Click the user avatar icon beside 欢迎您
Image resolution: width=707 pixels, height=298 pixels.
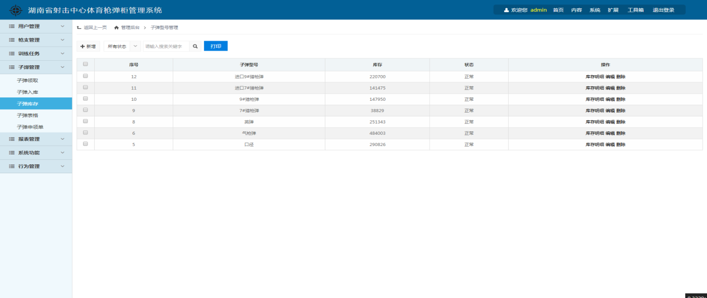506,10
